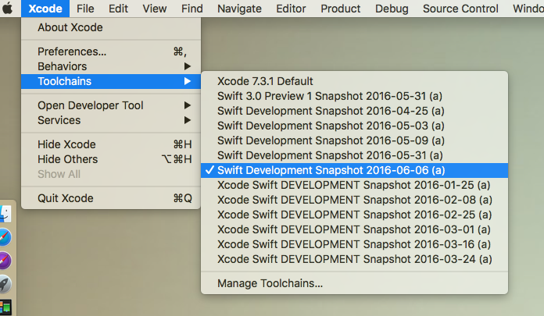This screenshot has width=544, height=316.
Task: Select Swift Development Snapshot 2016-05-03 (a)
Action: tap(354, 126)
